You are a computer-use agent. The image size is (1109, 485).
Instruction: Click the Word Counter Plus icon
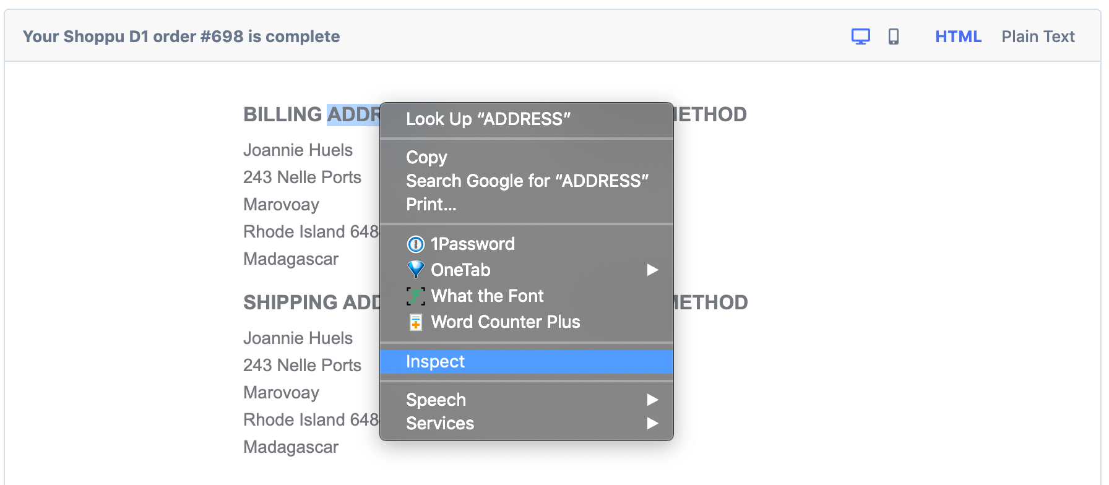(415, 322)
